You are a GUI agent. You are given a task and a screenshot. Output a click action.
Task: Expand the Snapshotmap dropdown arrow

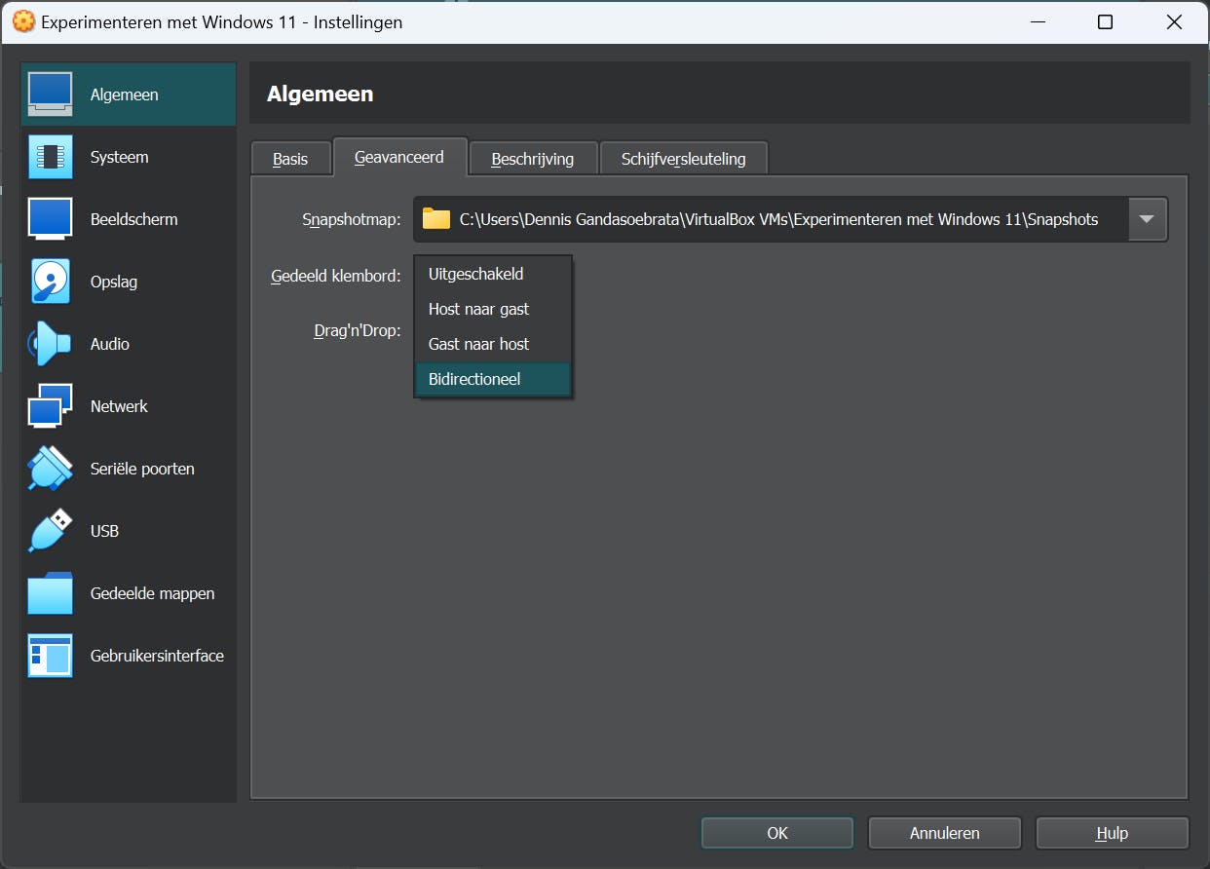click(x=1147, y=219)
